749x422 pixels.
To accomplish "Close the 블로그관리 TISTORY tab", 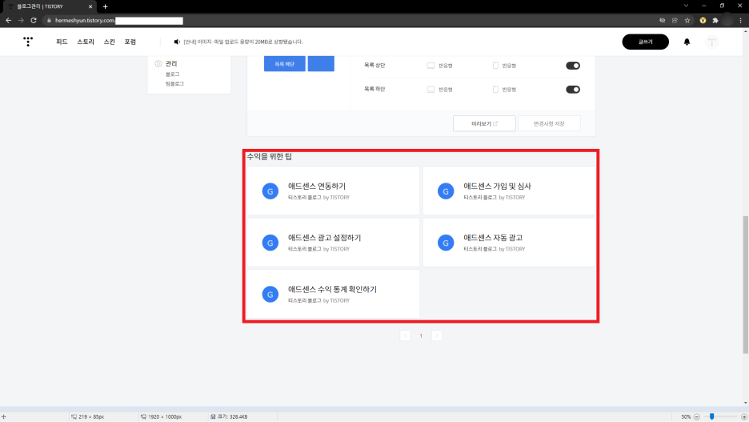I will click(x=90, y=6).
